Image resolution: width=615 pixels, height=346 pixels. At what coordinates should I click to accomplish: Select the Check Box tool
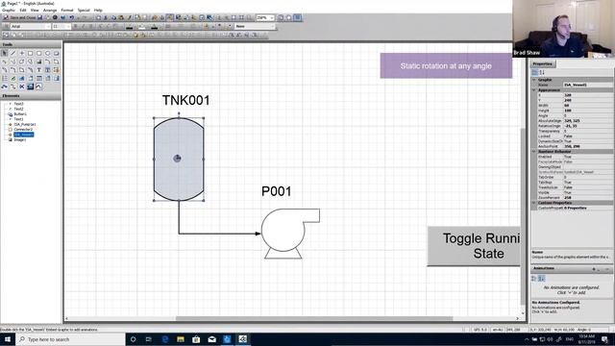tap(13, 78)
